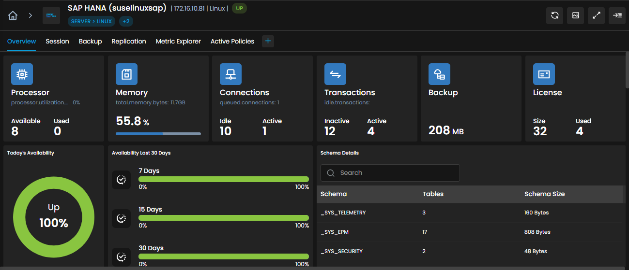Click the Transactions Inactive count 12

(330, 131)
